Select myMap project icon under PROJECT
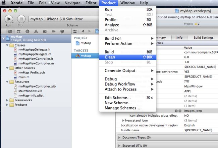Viewport: 218px width, 148px height. 77,43
